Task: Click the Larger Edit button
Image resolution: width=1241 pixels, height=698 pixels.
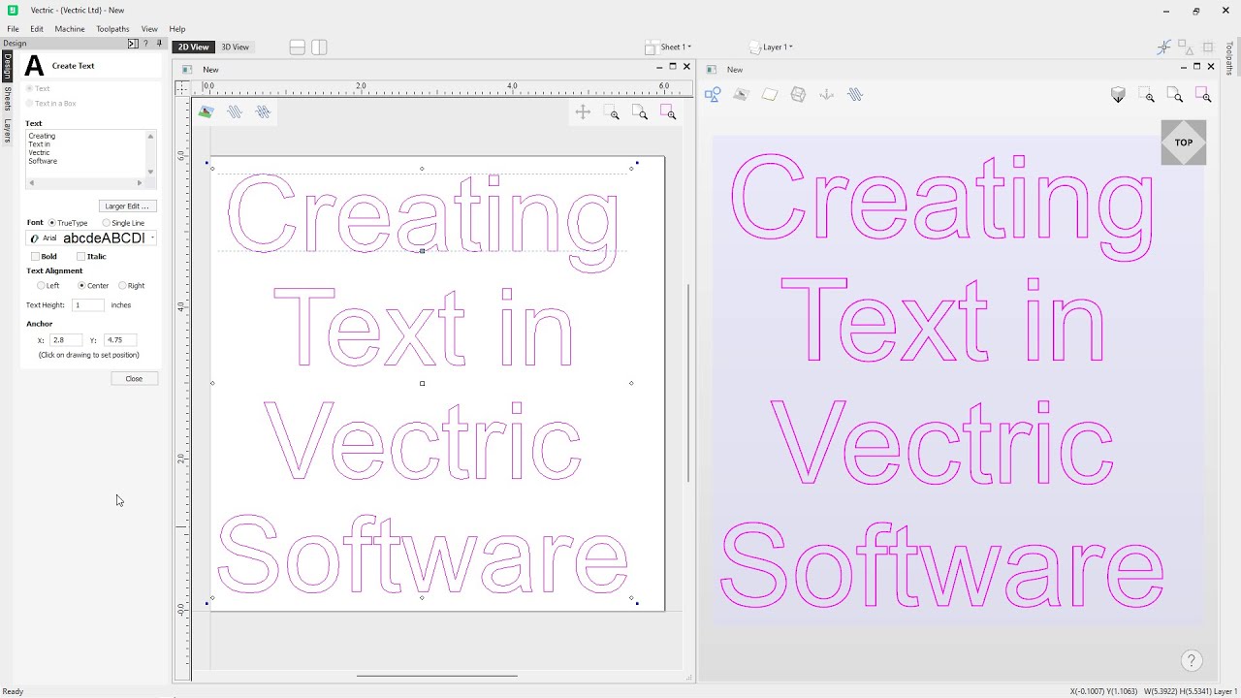Action: [x=127, y=206]
